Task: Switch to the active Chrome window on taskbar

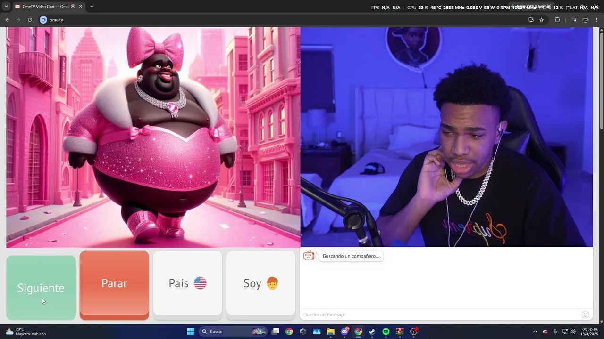Action: pyautogui.click(x=358, y=331)
